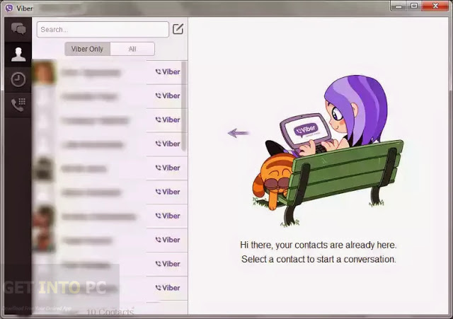Click the contact list vertical scrollbar
The height and width of the screenshot is (319, 453).
[x=184, y=106]
